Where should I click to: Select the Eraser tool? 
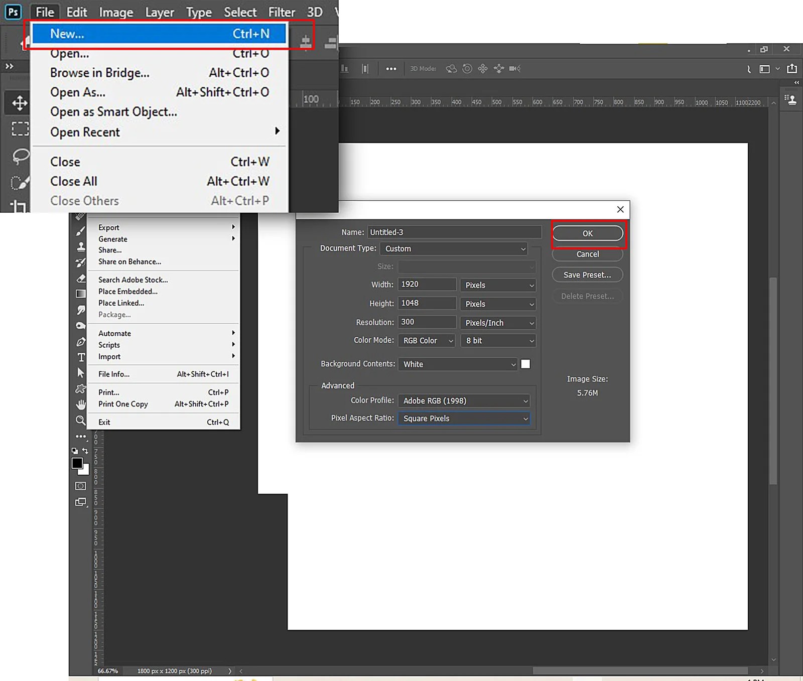(80, 278)
